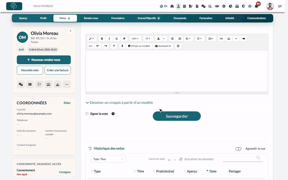
Task: Open the calendar icon in top bar
Action: [x=184, y=6]
